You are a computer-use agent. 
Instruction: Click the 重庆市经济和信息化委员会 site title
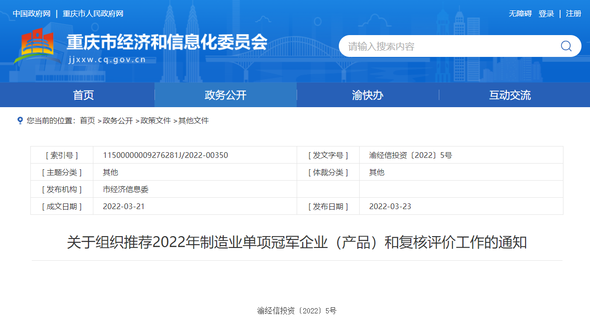pyautogui.click(x=167, y=43)
